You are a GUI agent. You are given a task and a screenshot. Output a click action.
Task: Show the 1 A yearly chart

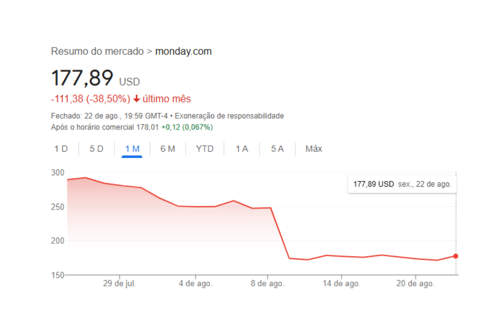point(241,149)
